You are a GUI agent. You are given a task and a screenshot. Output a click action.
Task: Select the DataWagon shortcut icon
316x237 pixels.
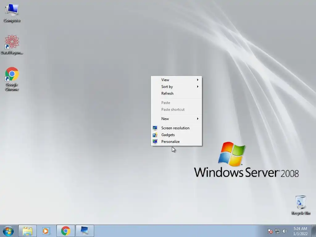coord(12,44)
